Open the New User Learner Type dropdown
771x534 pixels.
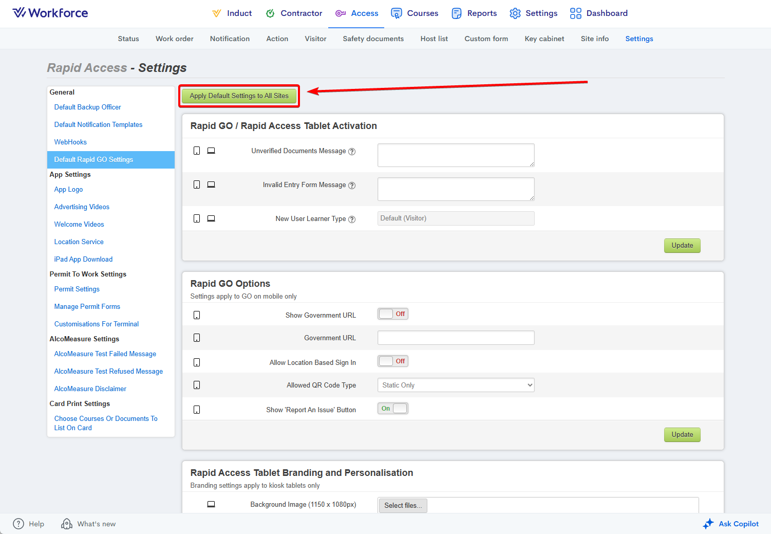pos(456,218)
